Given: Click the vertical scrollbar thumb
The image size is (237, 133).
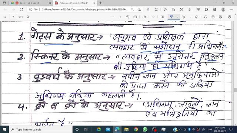Looking at the screenshot, I should coord(236,90).
